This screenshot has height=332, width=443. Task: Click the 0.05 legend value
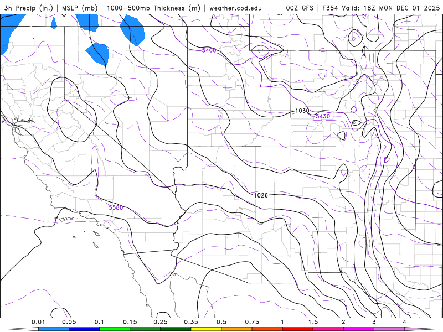(x=69, y=322)
